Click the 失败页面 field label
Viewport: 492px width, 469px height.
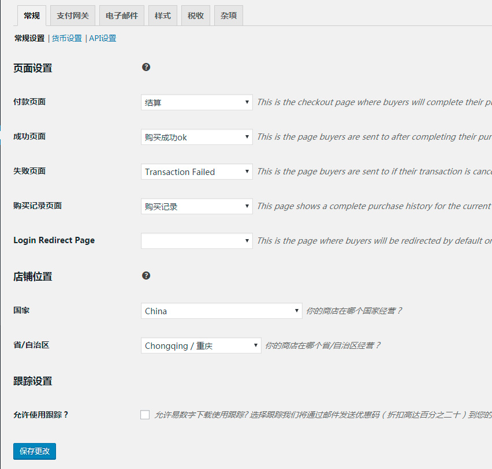click(x=29, y=171)
